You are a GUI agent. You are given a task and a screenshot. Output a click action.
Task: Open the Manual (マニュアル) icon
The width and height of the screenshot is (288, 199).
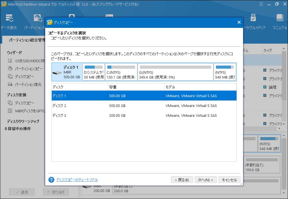click(x=280, y=22)
